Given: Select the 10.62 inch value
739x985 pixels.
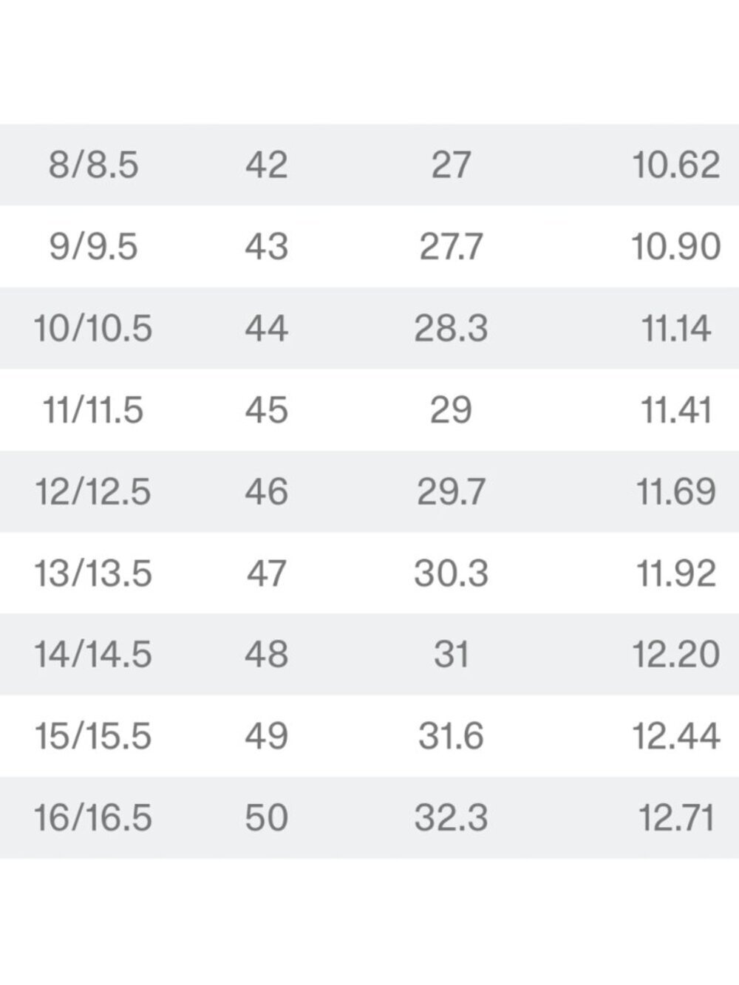Looking at the screenshot, I should [x=676, y=165].
